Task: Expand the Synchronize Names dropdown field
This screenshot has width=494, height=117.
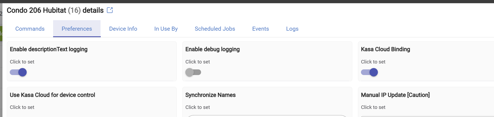Action: [x=267, y=116]
